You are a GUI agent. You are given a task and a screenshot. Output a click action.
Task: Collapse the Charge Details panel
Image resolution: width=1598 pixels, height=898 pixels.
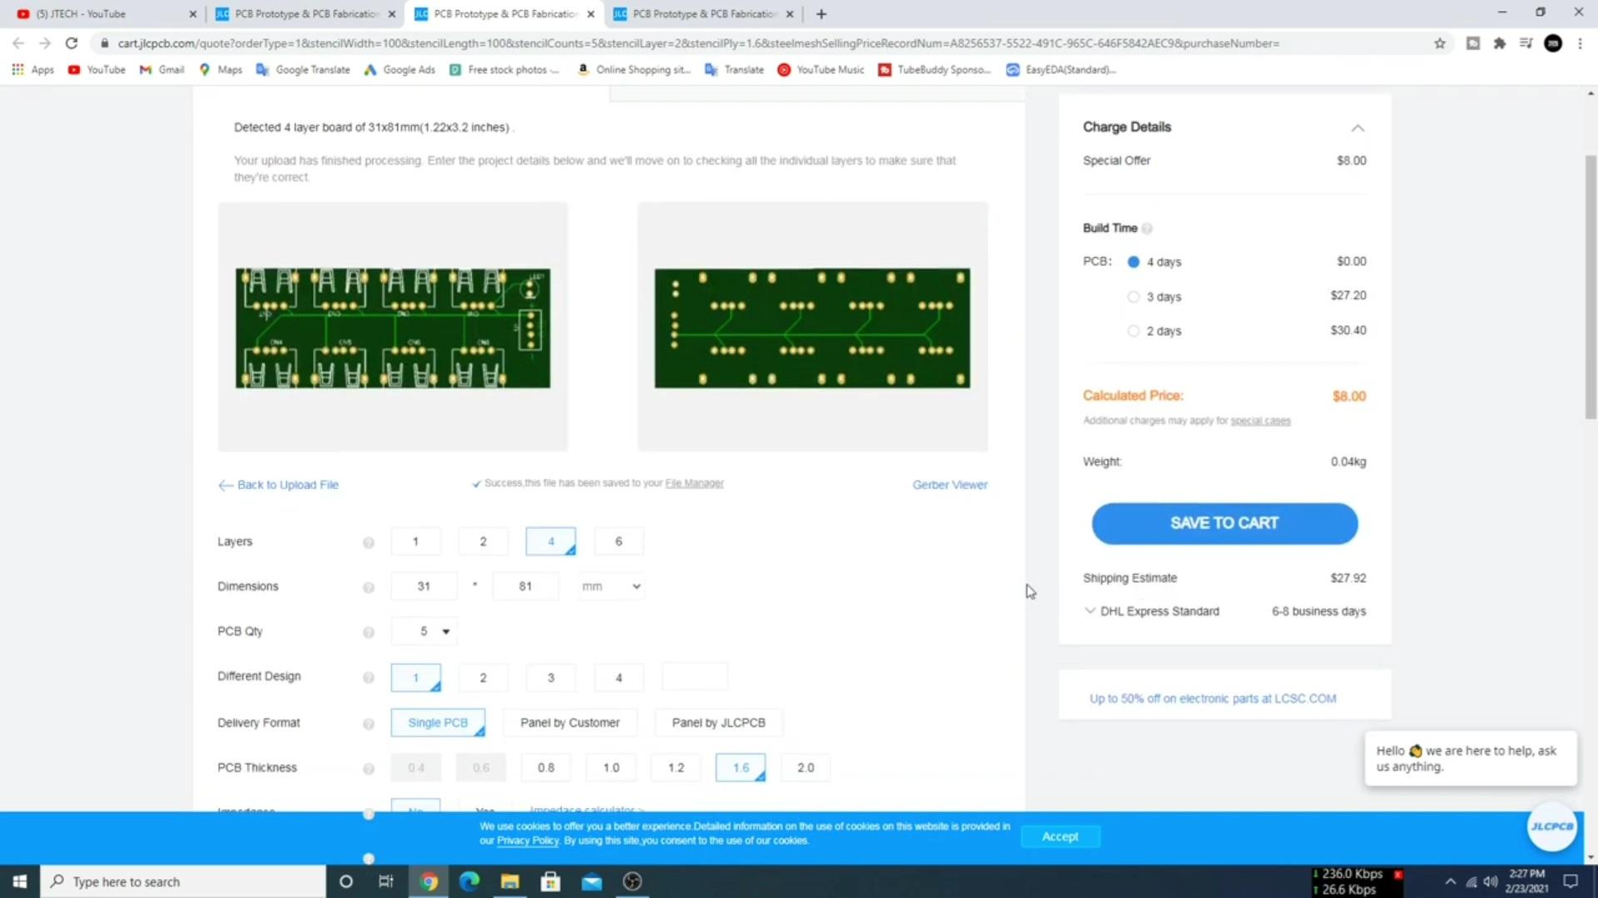(1357, 128)
